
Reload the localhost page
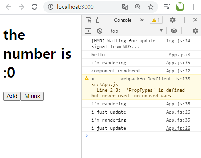34,7
